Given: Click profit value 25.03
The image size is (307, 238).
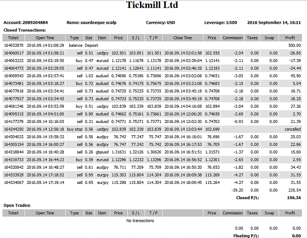Looking at the screenshot, I should point(296,137).
